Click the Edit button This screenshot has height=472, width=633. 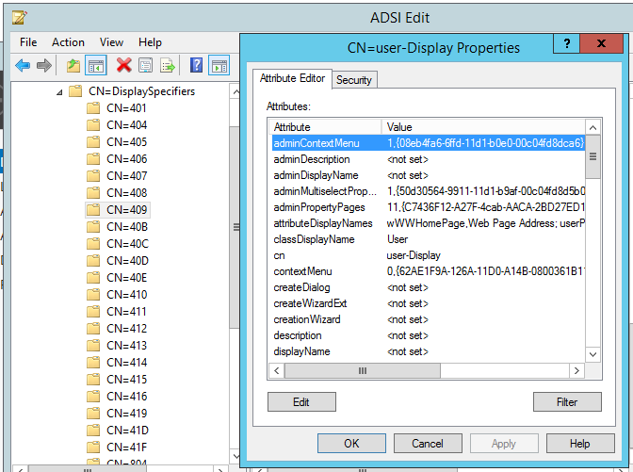tap(301, 402)
